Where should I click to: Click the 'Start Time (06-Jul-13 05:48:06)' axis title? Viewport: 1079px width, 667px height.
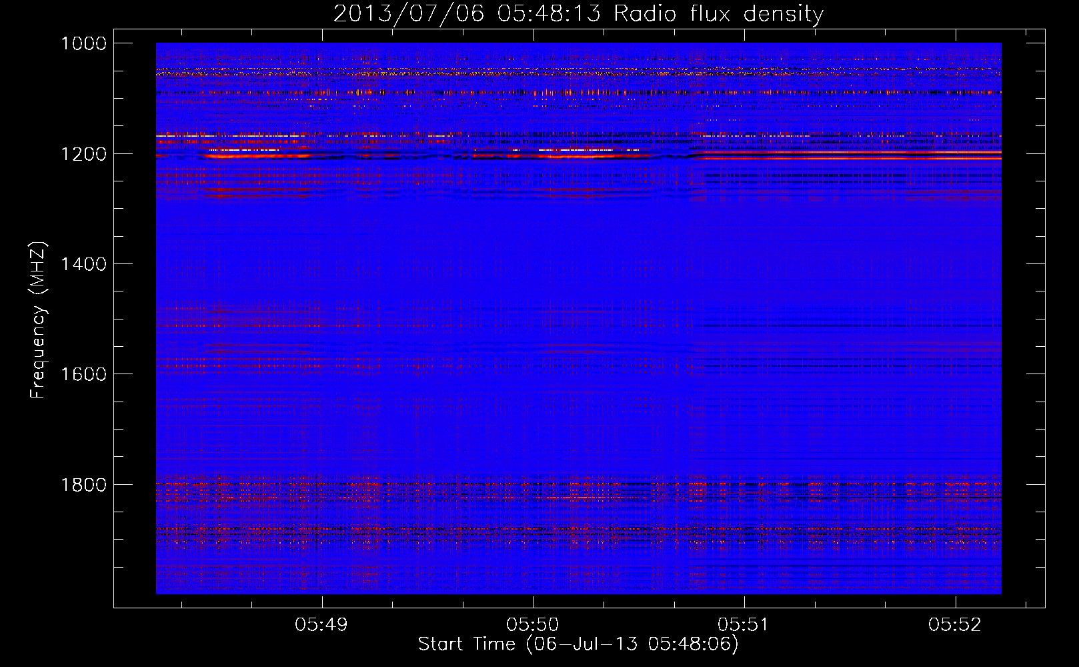(578, 644)
